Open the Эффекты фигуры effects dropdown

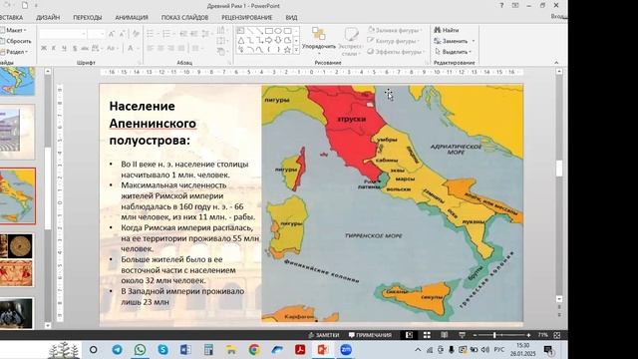(396, 52)
